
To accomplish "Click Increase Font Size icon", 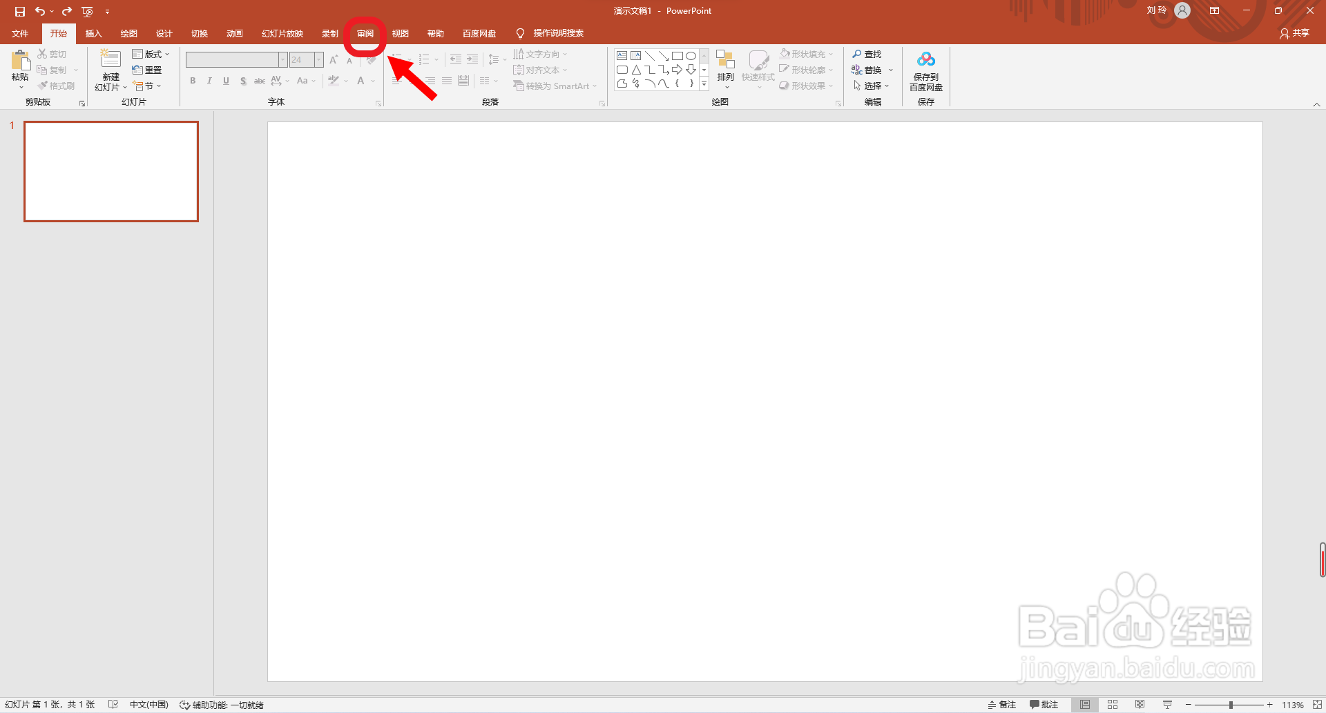I will [334, 60].
